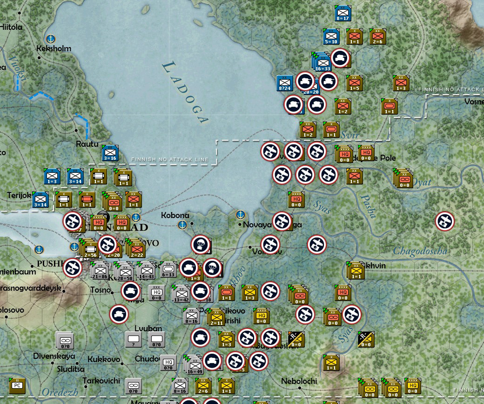Select the yellow XXXX HQ east of Nebolochi
484x404 pixels.
(x=413, y=386)
